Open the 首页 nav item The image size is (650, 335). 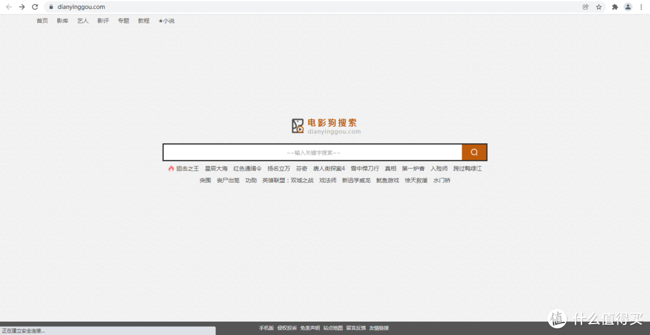(x=42, y=20)
